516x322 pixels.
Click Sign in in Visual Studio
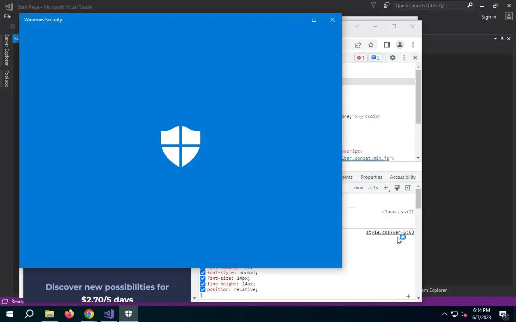pos(489,17)
